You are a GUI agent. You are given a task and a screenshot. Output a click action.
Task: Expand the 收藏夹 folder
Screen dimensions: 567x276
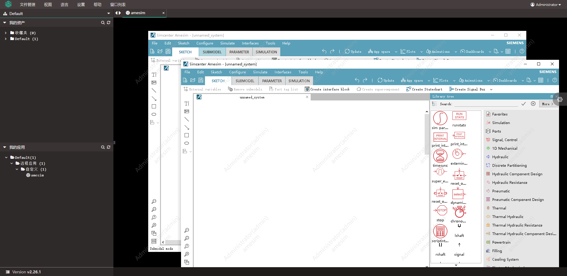(6, 33)
